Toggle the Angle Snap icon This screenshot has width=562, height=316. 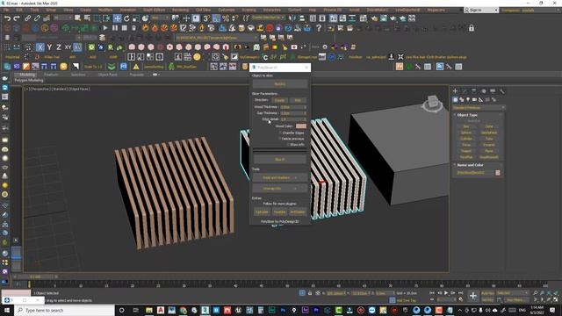[x=216, y=18]
